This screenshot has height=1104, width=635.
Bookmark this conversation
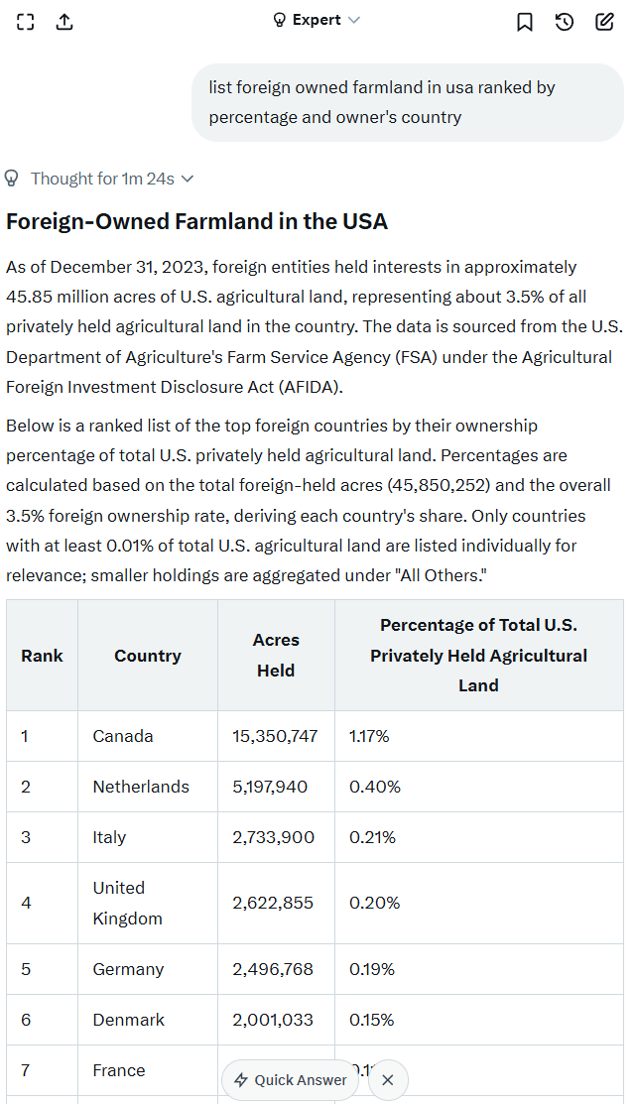pyautogui.click(x=525, y=21)
